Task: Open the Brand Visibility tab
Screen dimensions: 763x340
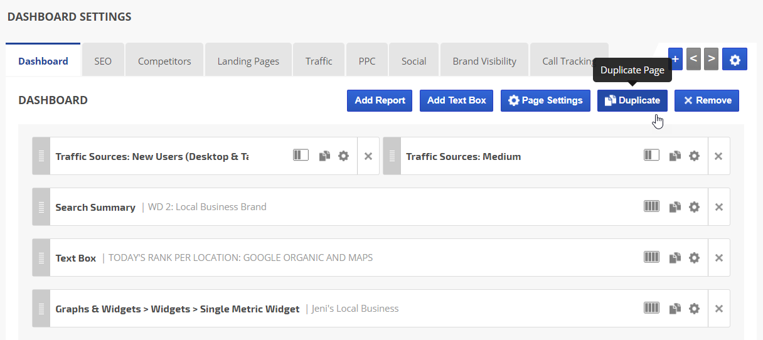Action: 484,61
